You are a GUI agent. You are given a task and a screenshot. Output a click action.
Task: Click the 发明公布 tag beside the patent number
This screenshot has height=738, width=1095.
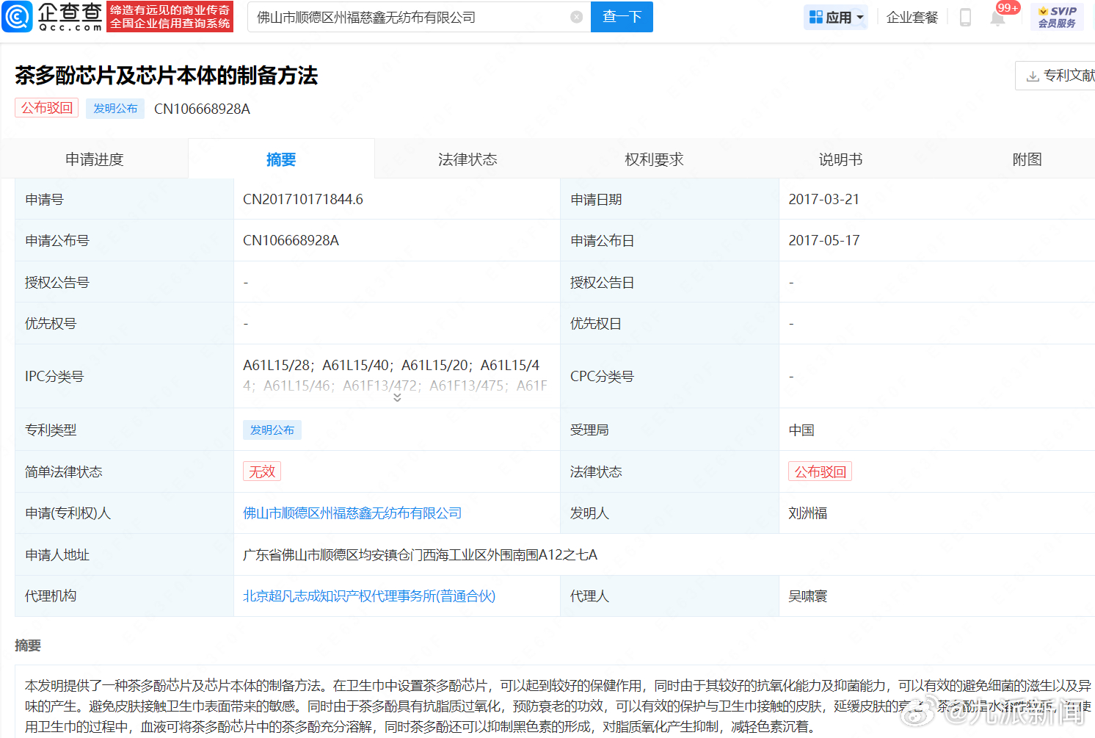tap(115, 108)
